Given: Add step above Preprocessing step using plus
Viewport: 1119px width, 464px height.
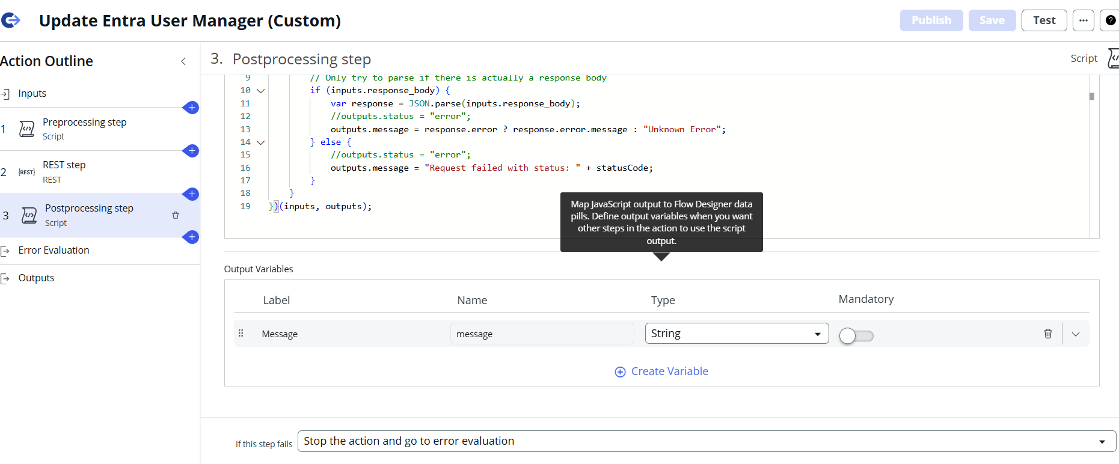Looking at the screenshot, I should pyautogui.click(x=191, y=108).
